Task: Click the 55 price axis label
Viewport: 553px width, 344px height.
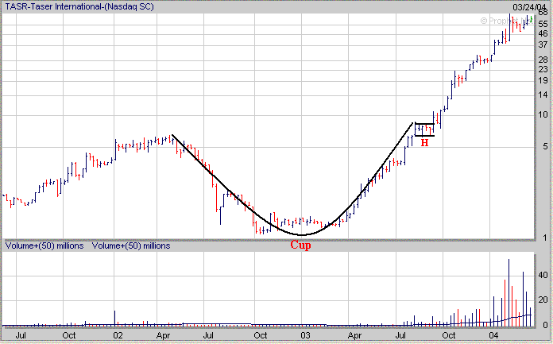Action: tap(543, 25)
